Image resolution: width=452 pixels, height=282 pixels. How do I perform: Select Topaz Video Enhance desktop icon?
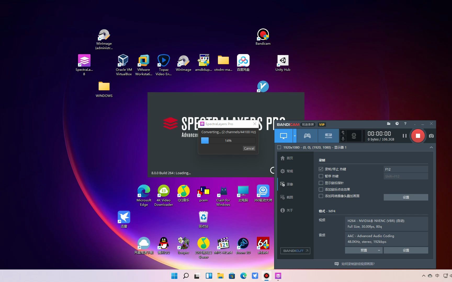163,65
